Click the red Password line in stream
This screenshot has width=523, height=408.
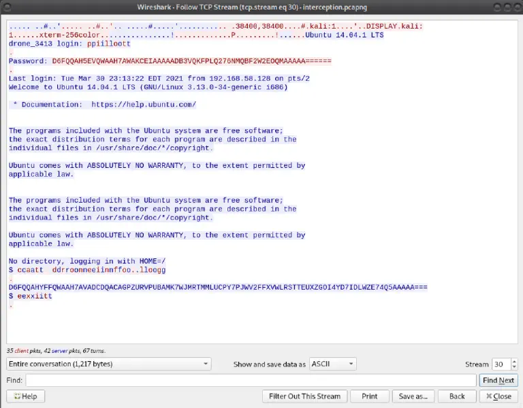pyautogui.click(x=170, y=61)
